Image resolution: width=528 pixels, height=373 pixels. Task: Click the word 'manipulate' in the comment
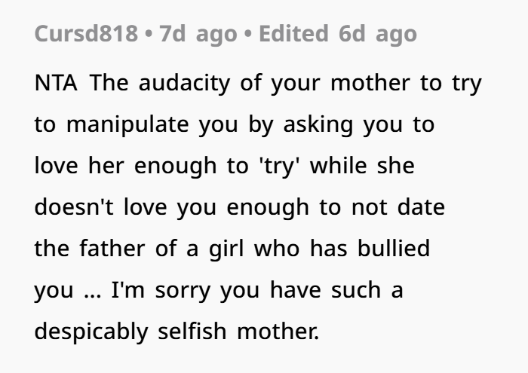point(127,125)
